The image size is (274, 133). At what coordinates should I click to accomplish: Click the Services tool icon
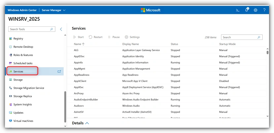pos(11,71)
